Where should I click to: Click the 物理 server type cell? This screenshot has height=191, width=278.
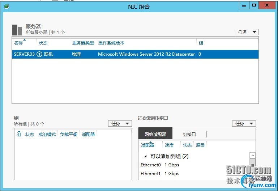[x=76, y=54]
